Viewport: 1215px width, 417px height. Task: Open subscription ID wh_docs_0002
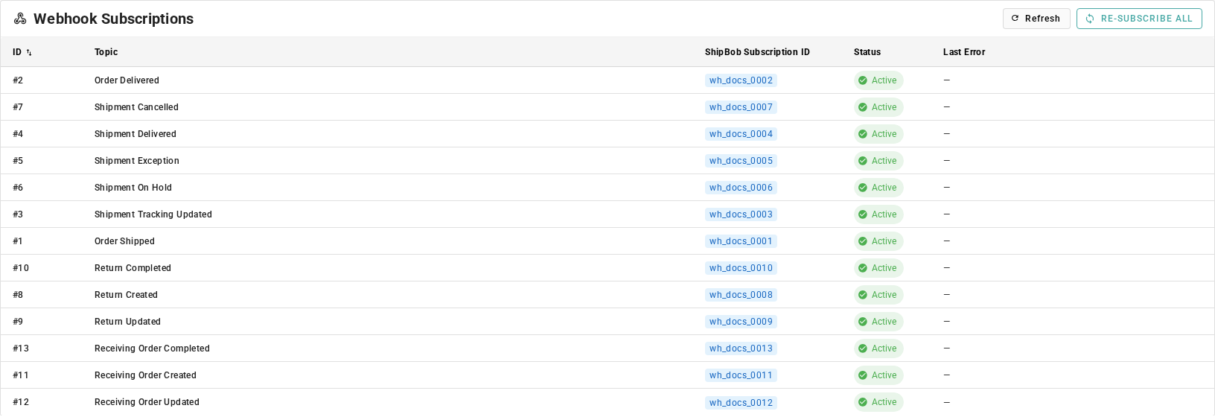(x=741, y=80)
